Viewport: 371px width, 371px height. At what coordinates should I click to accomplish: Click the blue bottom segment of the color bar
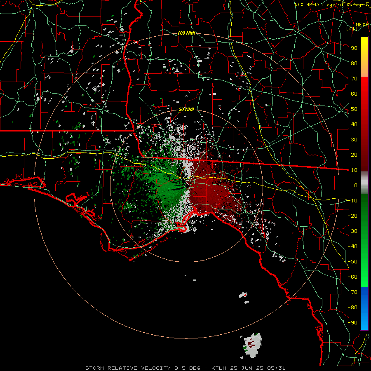[364, 308]
